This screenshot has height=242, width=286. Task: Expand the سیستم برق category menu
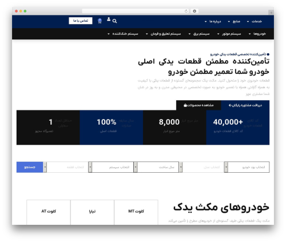click(x=199, y=34)
